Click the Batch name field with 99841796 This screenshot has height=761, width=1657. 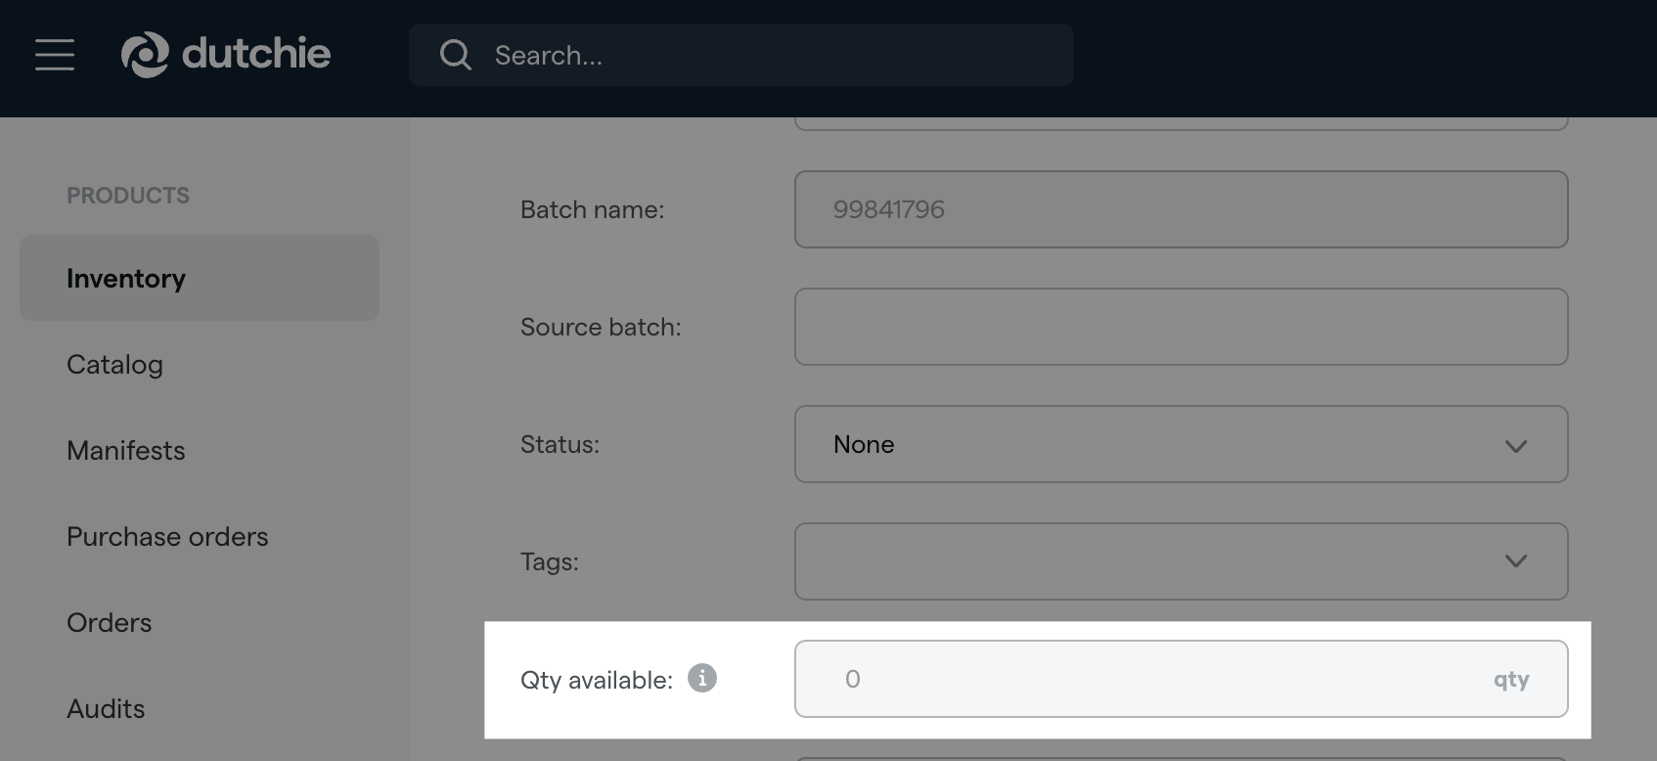coord(1181,209)
